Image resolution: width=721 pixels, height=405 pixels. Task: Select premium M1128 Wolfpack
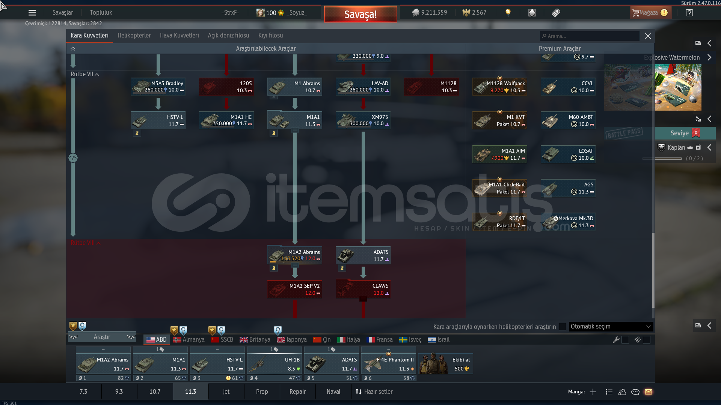click(500, 87)
